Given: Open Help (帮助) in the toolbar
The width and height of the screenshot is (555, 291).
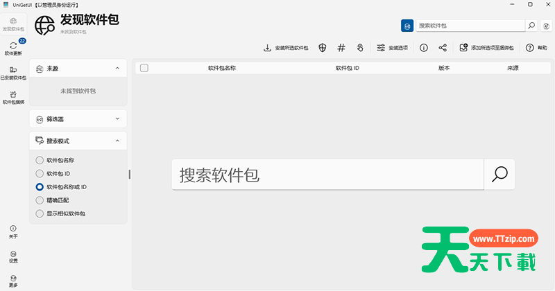Looking at the screenshot, I should click(536, 48).
